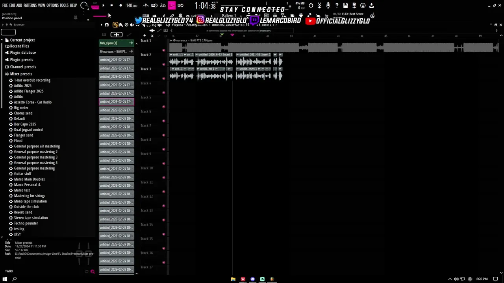Click the Browser up-arrow collapse icon

point(7,25)
